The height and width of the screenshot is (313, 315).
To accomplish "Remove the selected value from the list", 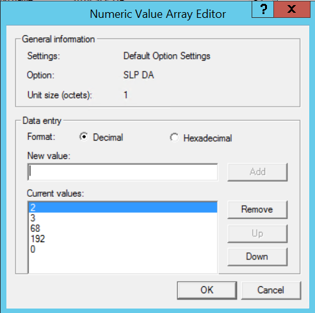I will [x=257, y=210].
